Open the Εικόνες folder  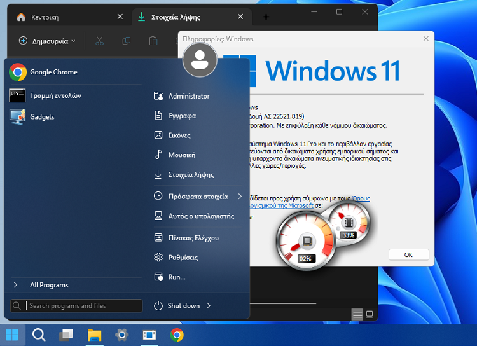click(198, 135)
